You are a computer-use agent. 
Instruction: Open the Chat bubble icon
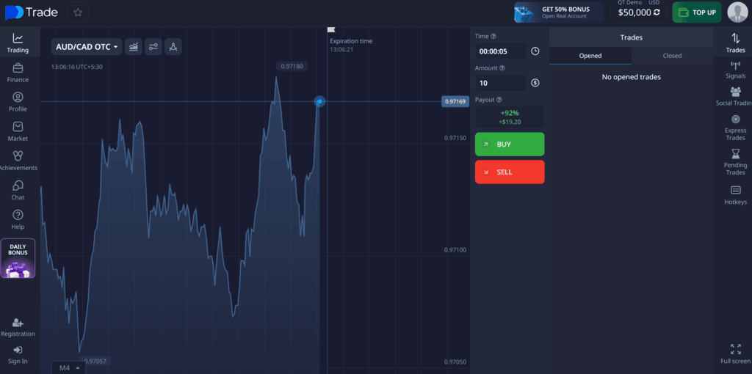pyautogui.click(x=18, y=186)
